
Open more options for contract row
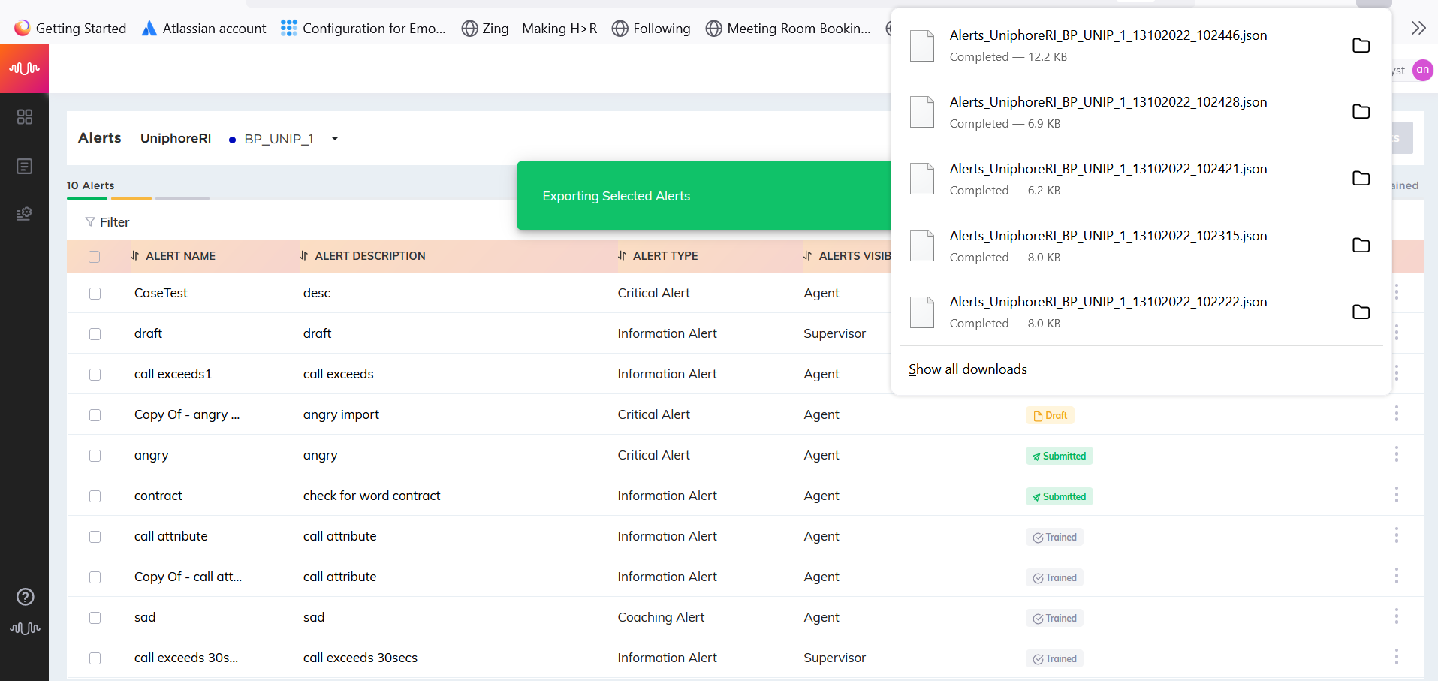[1396, 495]
